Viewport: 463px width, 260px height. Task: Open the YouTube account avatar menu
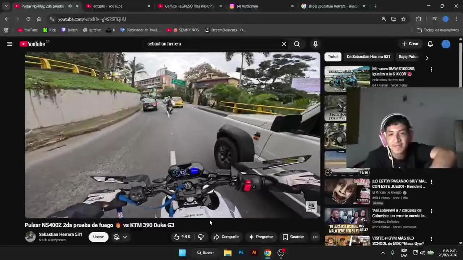(x=446, y=44)
